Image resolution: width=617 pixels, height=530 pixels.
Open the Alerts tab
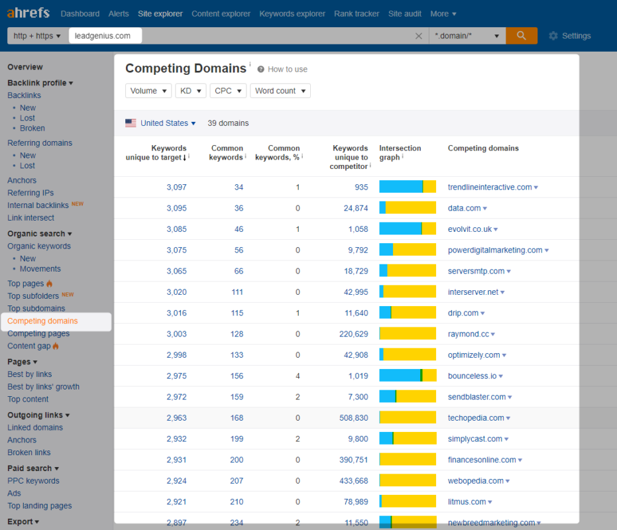(x=119, y=14)
